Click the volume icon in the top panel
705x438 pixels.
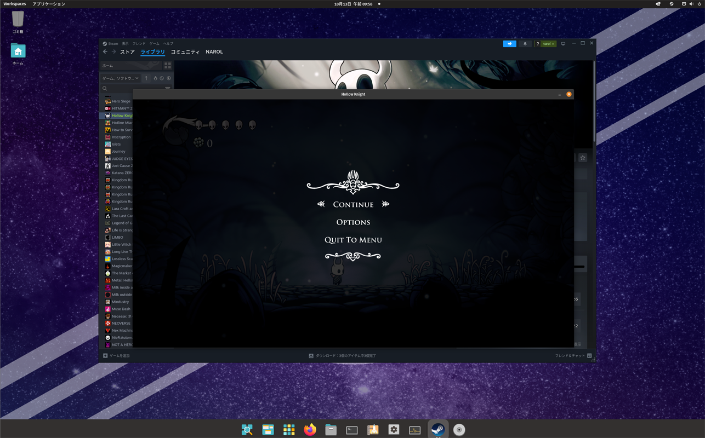(x=691, y=4)
